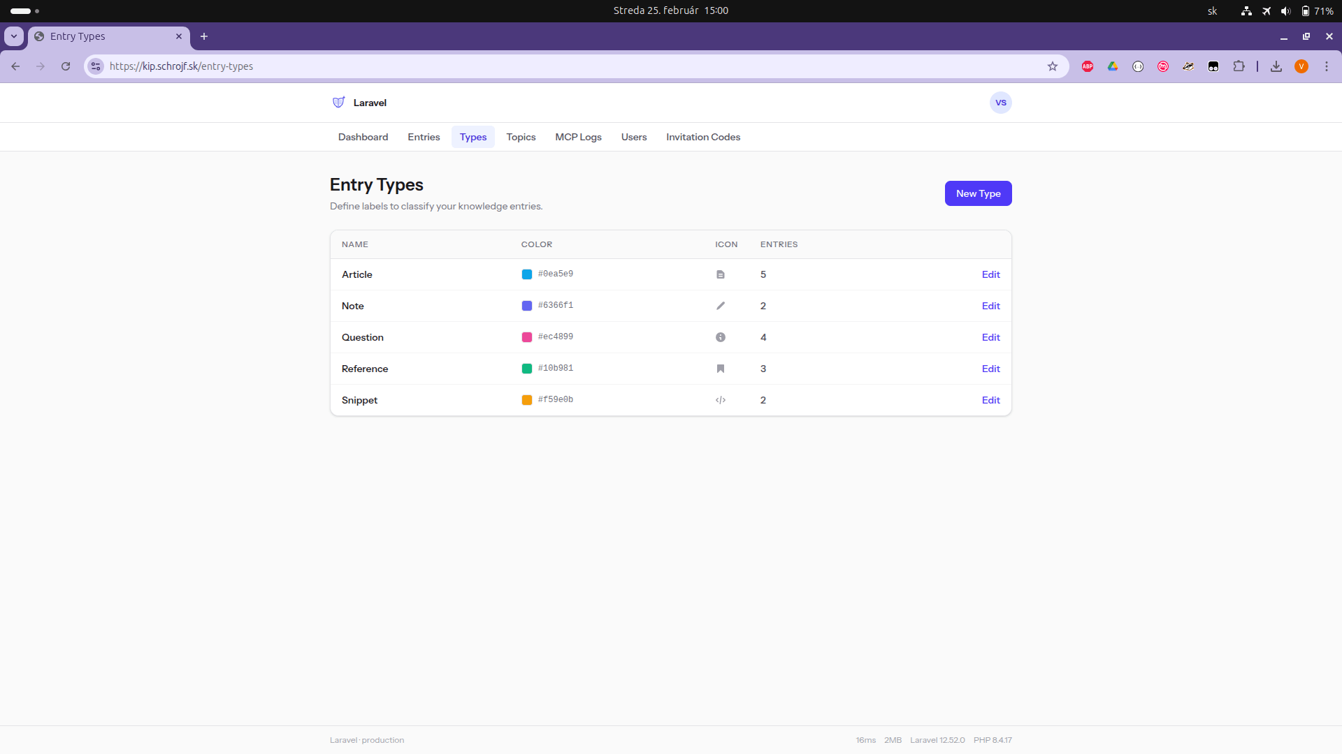Click the '#6366f1' color code
The height and width of the screenshot is (754, 1342).
point(556,305)
